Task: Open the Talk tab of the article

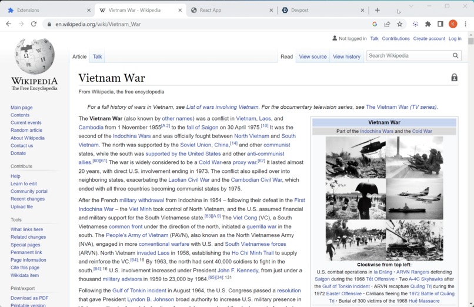Action: pos(97,56)
